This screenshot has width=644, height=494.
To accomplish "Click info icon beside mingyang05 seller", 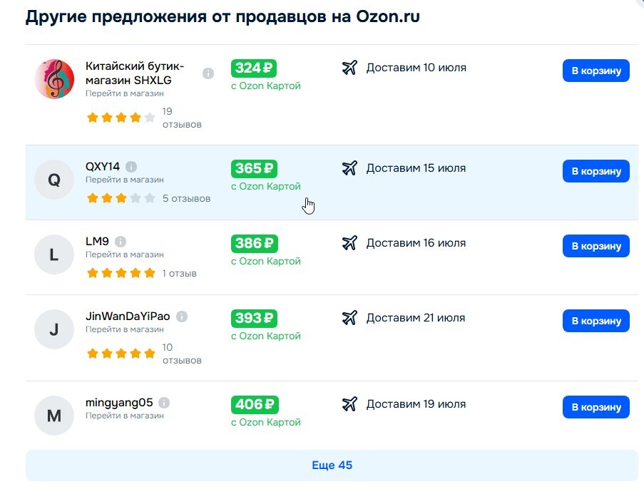I will (164, 403).
